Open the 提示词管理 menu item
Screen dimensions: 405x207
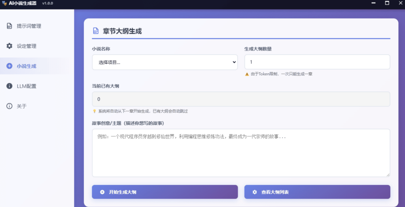pyautogui.click(x=37, y=26)
